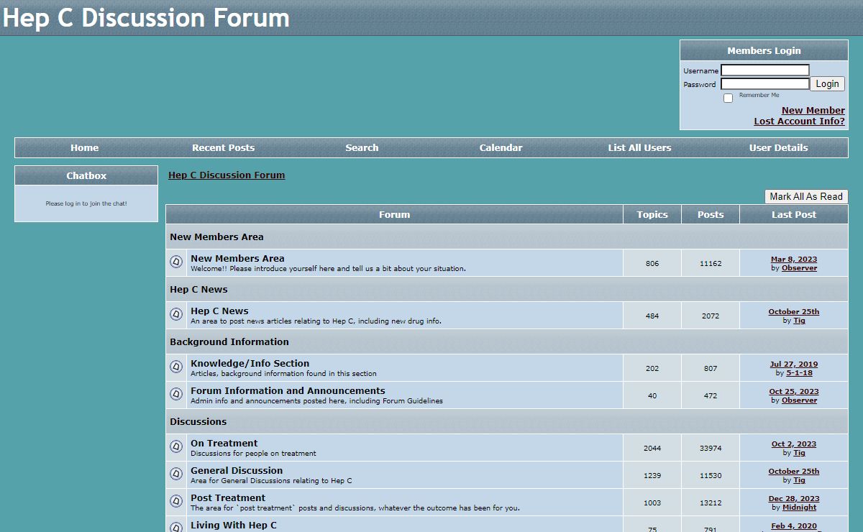The height and width of the screenshot is (532, 863).
Task: Open the General Discussion forum
Action: tap(237, 470)
